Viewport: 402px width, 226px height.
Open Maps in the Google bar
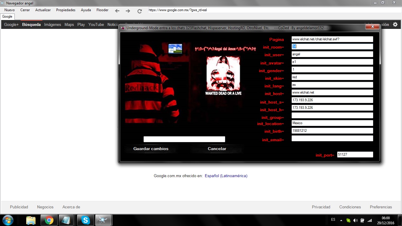(x=69, y=24)
